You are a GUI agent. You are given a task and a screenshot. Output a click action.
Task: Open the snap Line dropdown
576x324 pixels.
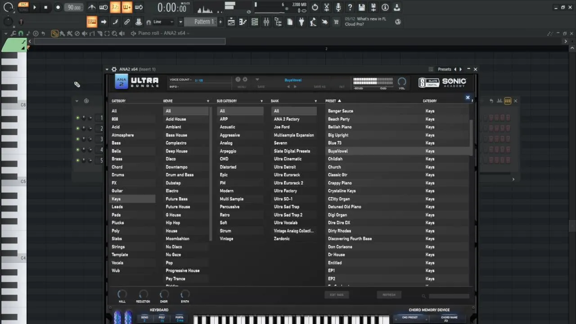163,22
